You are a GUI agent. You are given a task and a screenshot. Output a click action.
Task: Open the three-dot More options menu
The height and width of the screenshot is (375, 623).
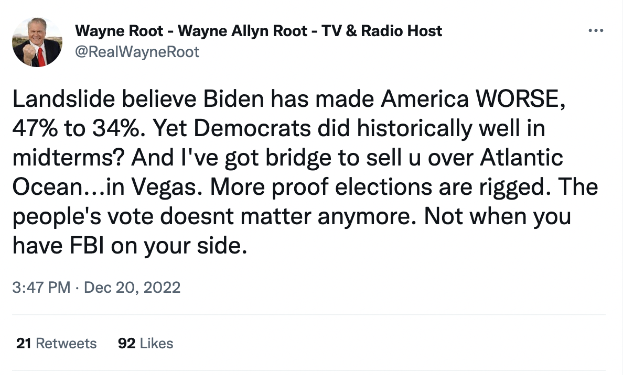[596, 31]
